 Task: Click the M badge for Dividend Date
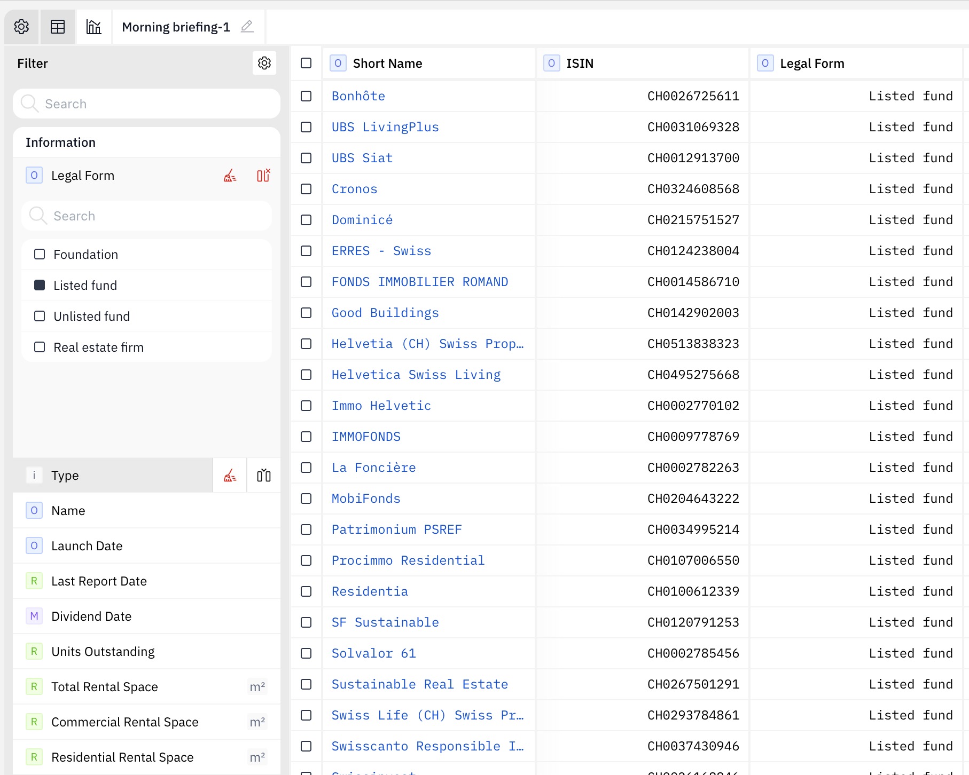pyautogui.click(x=34, y=616)
